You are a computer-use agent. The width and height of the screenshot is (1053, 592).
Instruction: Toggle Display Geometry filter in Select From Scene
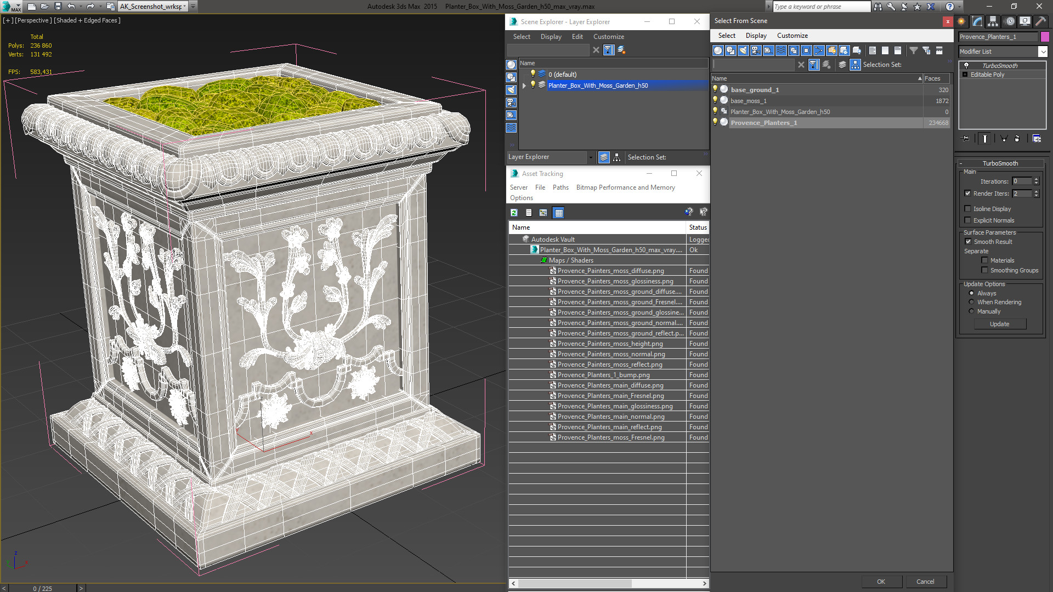718,50
